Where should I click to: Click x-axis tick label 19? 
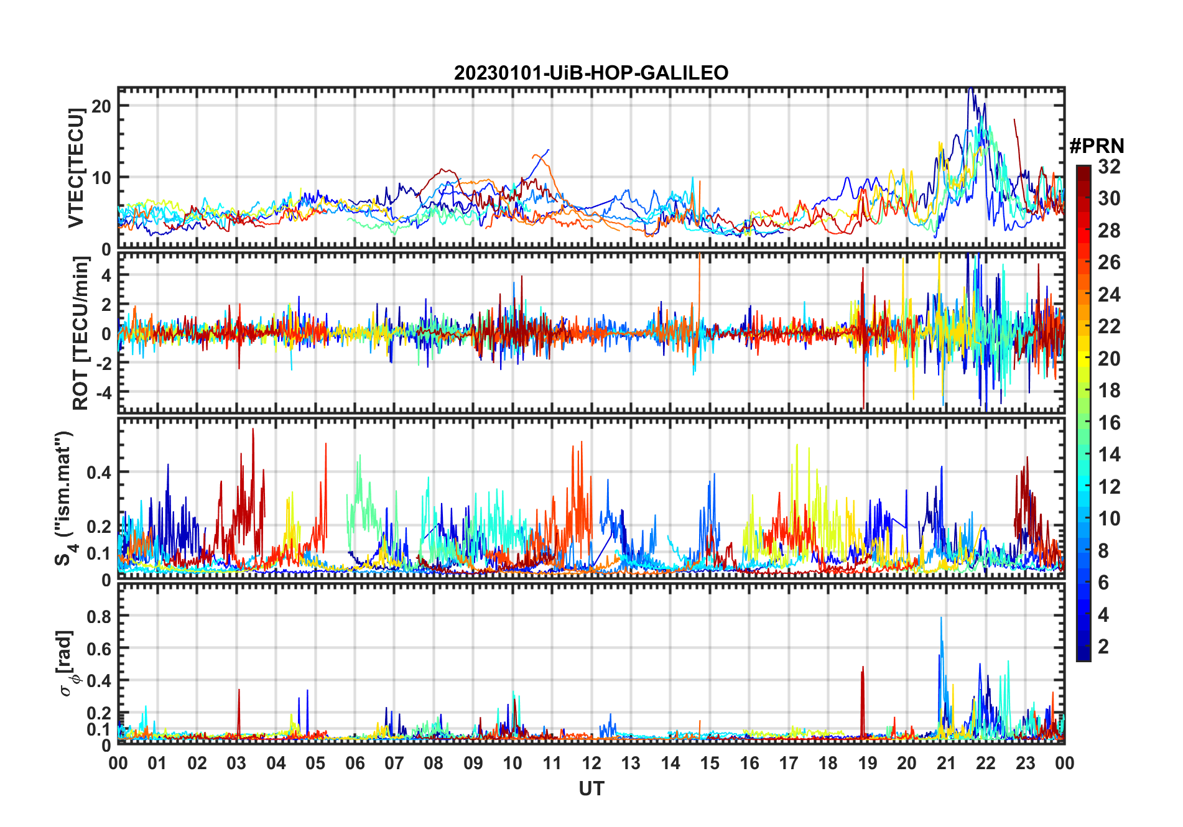tap(868, 764)
